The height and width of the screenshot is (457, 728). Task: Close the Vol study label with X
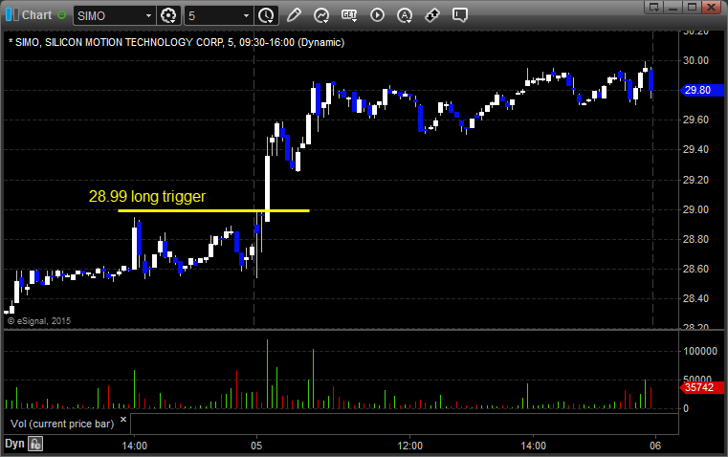click(123, 420)
